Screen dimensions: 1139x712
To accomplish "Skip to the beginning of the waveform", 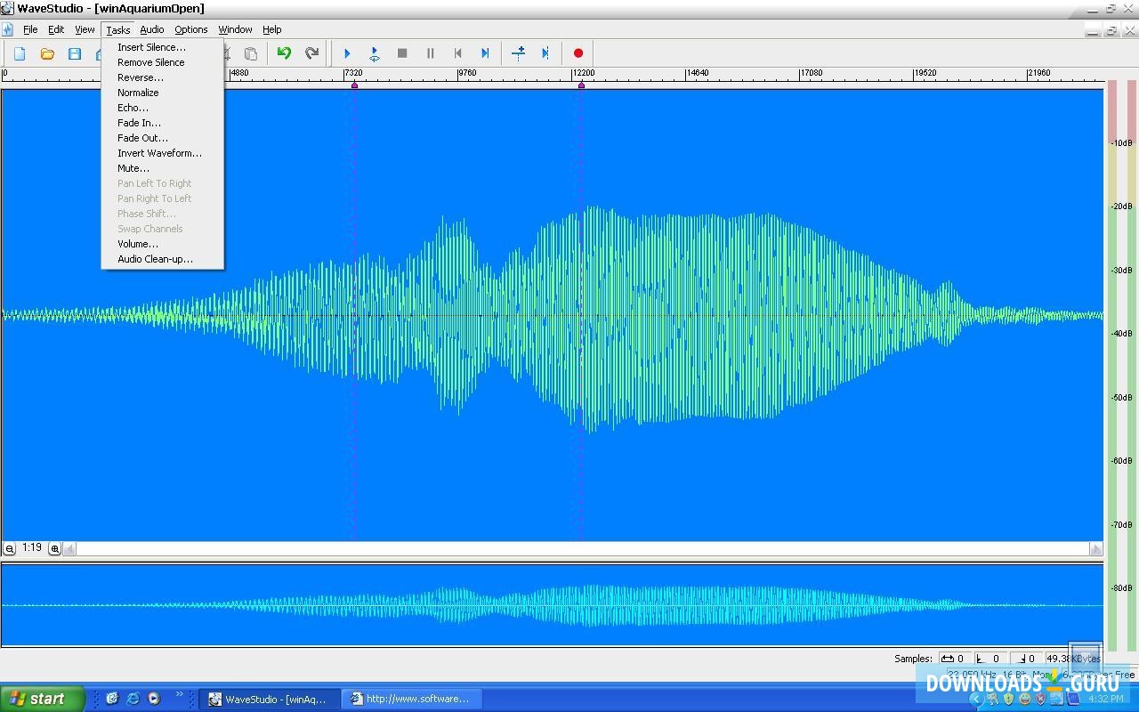I will point(457,53).
